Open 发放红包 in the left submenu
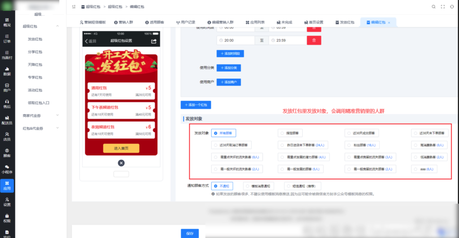Viewport: 459px width, 238px height. [x=35, y=39]
